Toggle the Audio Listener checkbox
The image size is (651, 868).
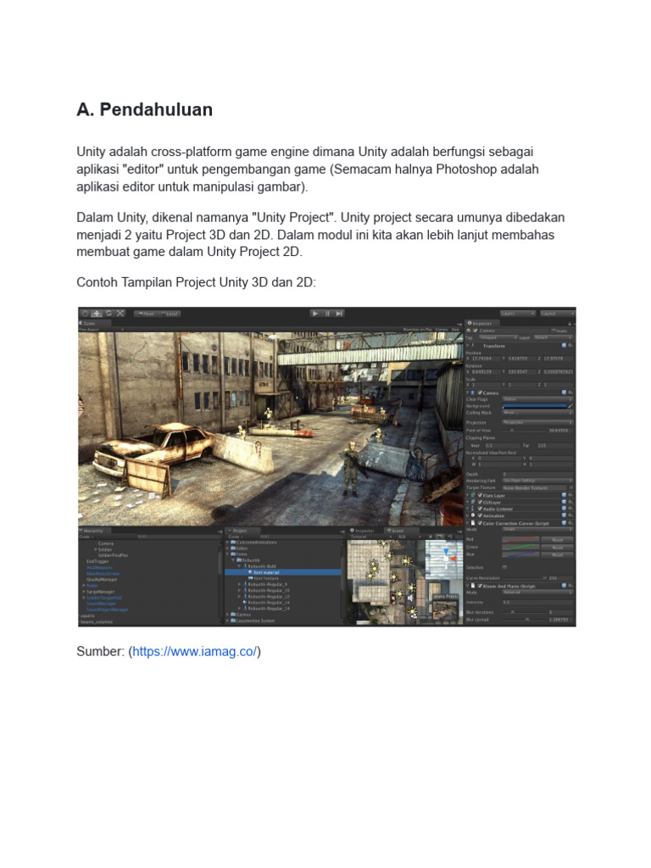click(480, 509)
